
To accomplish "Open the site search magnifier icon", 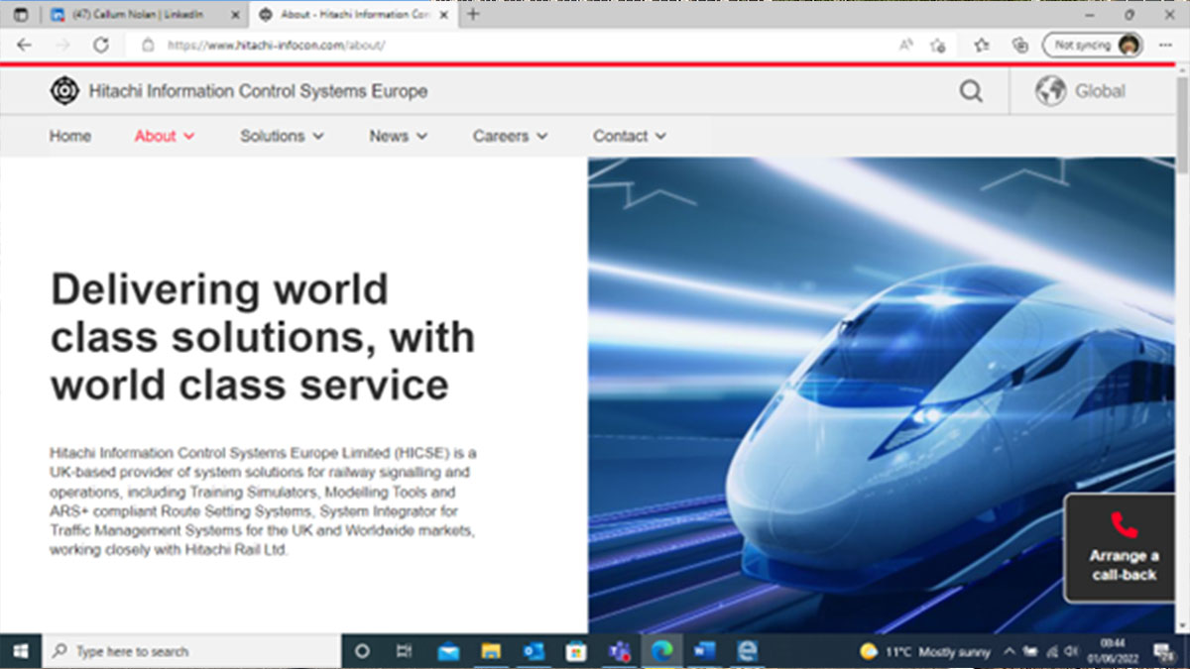I will (x=971, y=90).
